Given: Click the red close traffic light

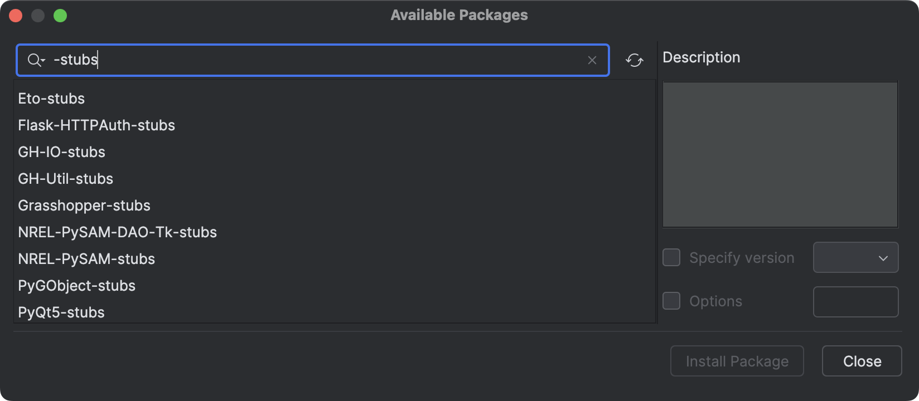Looking at the screenshot, I should 16,15.
